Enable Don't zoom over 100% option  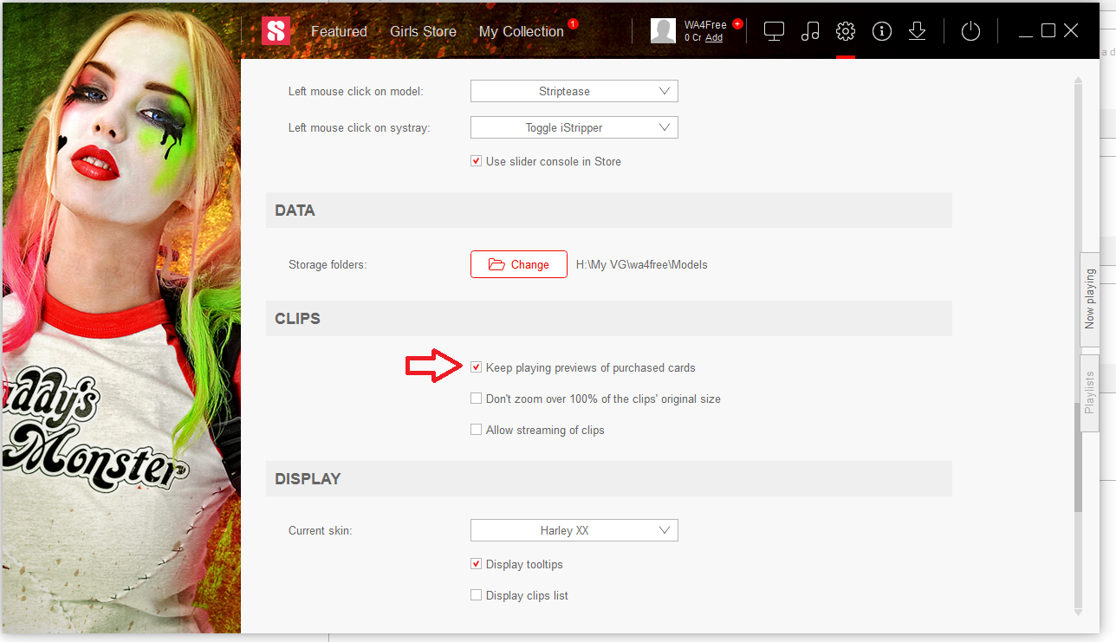click(x=476, y=399)
